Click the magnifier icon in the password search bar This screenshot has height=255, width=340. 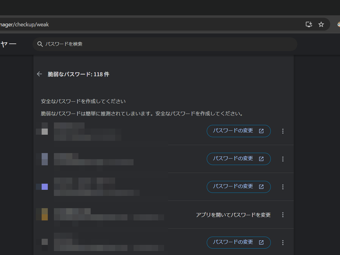pyautogui.click(x=40, y=44)
